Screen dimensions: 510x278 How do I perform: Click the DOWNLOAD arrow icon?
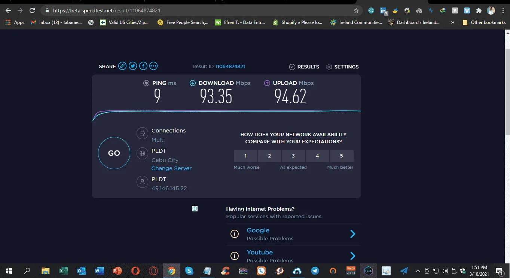coord(193,83)
